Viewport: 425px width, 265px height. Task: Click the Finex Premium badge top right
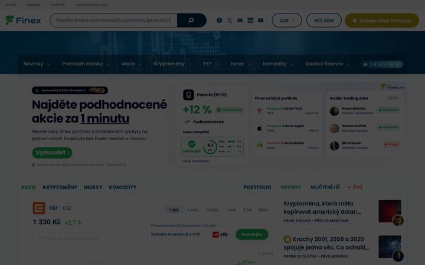393,87
